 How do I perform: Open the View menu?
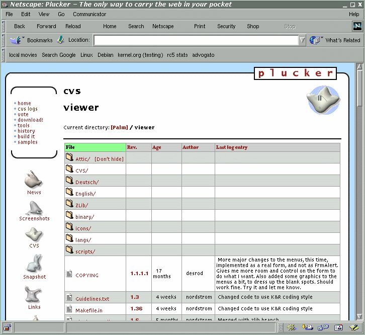coord(44,14)
